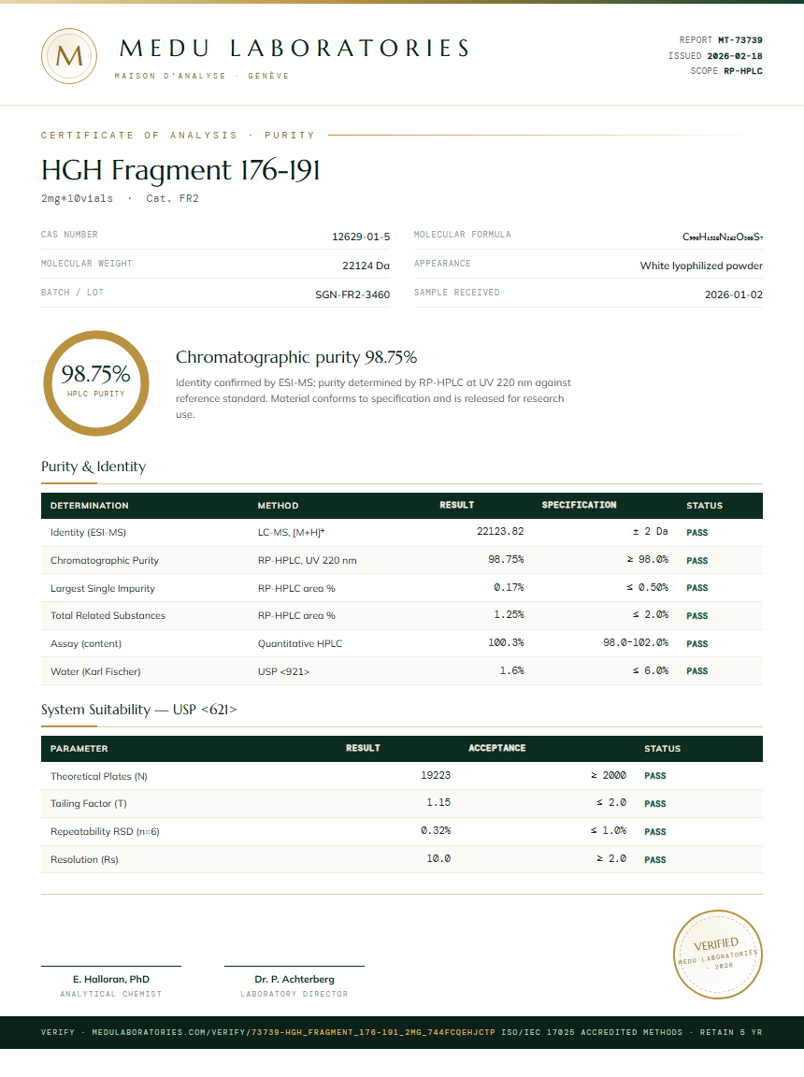Click the result value 22123.82
804x1077 pixels.
500,532
